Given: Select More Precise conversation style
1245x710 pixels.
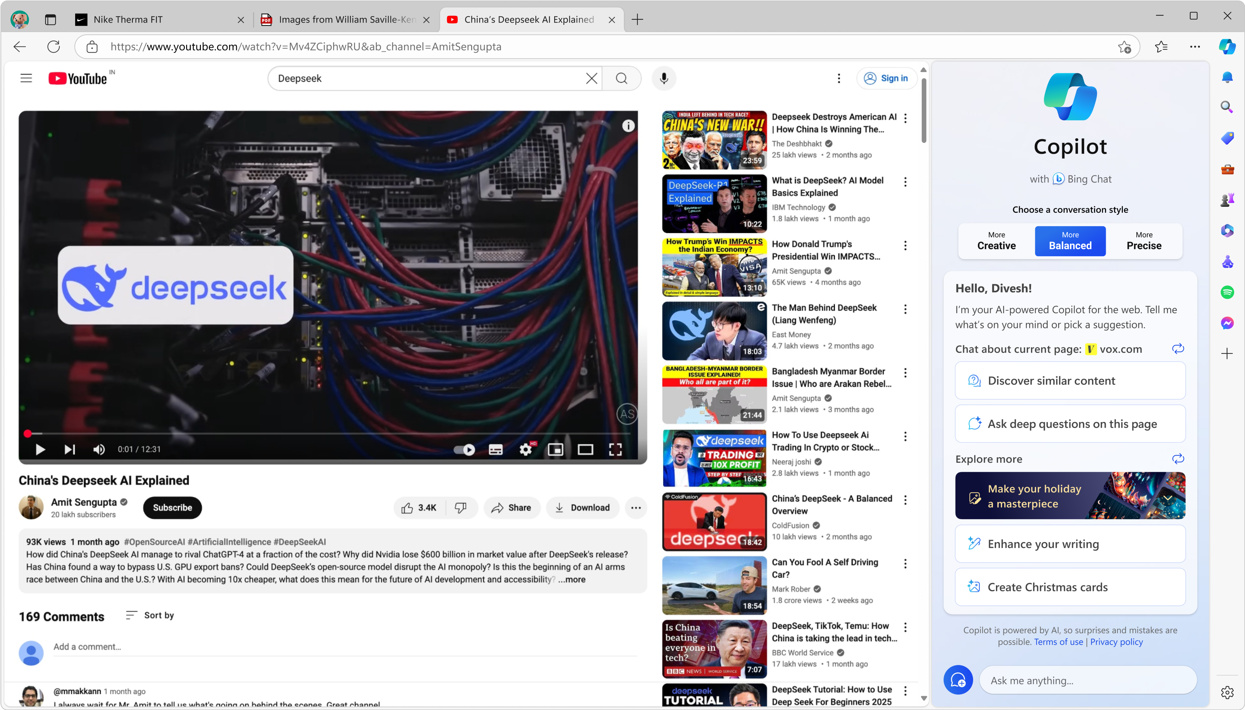Looking at the screenshot, I should coord(1143,241).
